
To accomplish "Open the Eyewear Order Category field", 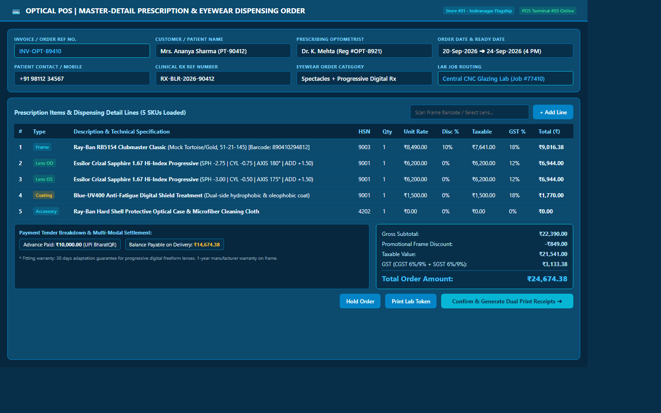I will pyautogui.click(x=364, y=78).
